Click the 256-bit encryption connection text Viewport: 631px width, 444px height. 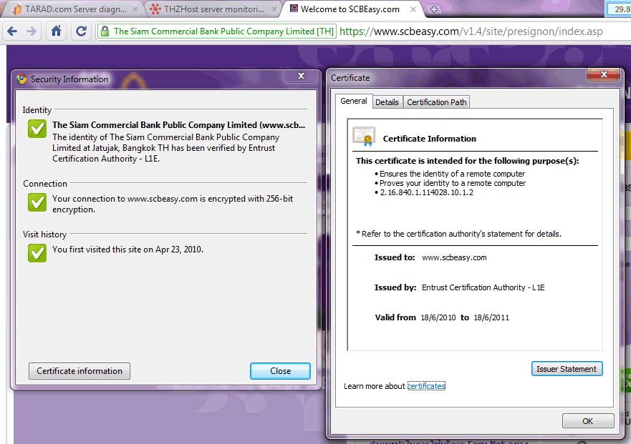coord(173,204)
